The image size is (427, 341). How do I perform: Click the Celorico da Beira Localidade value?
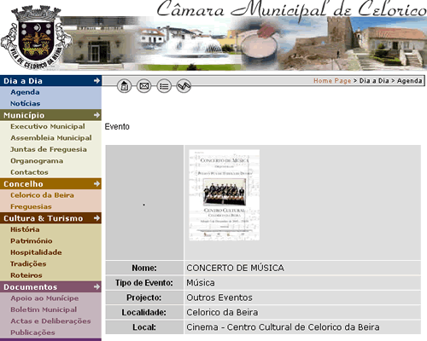tap(222, 312)
